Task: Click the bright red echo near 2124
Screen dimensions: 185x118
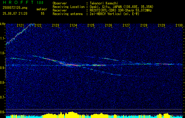Action: [72, 65]
